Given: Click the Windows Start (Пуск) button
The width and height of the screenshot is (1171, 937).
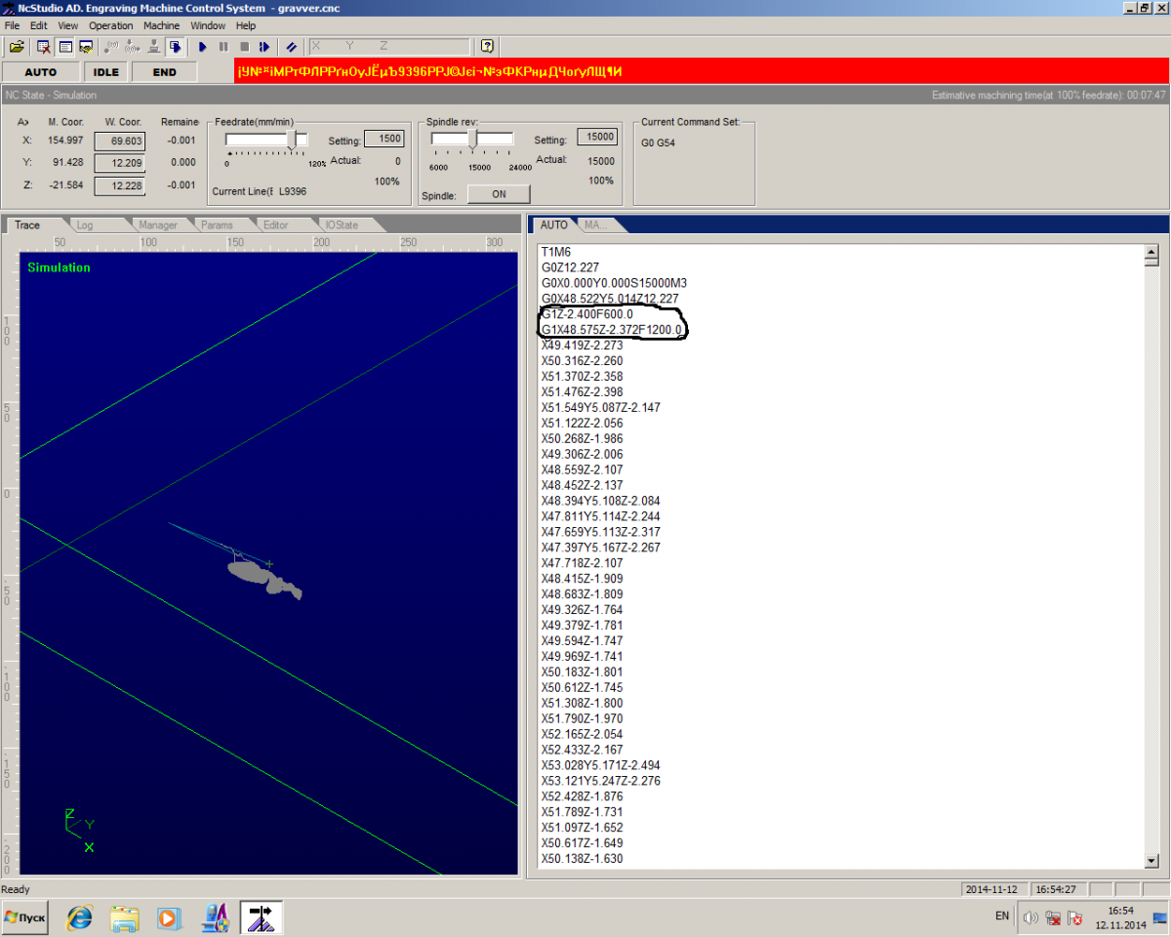Looking at the screenshot, I should pyautogui.click(x=26, y=917).
